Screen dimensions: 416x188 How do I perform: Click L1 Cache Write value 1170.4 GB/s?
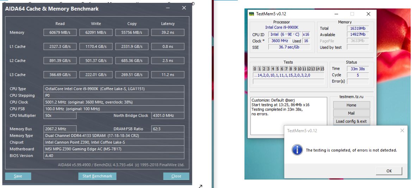[96, 46]
